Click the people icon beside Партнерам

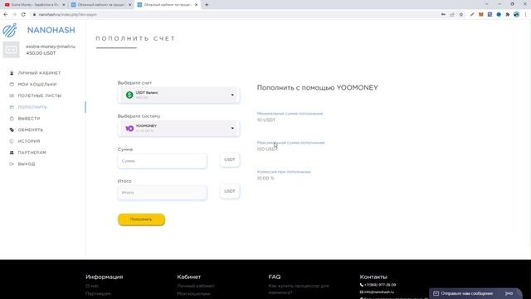[x=12, y=153]
